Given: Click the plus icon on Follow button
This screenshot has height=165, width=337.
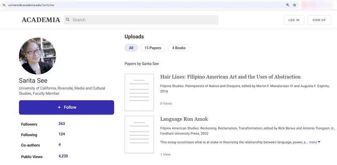Looking at the screenshot, I should click(59, 107).
